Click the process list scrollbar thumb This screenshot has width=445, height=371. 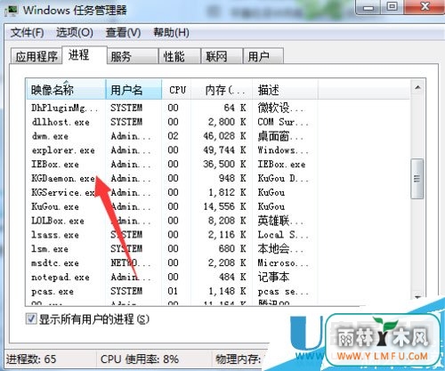[417, 179]
